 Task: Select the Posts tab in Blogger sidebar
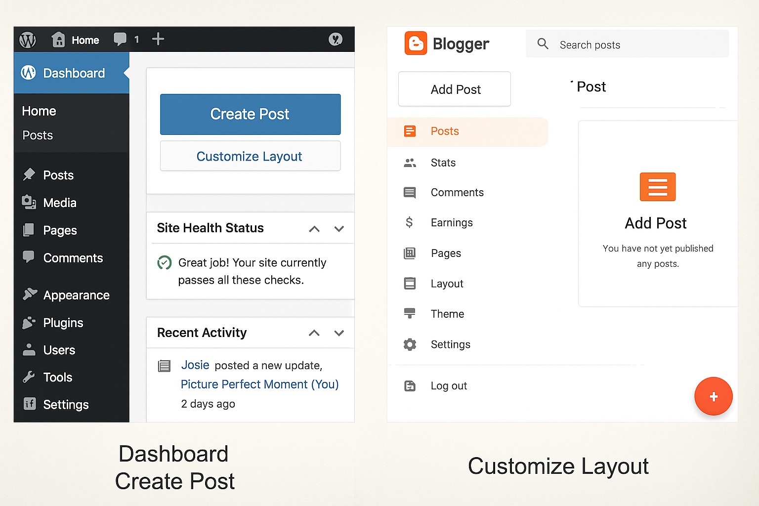(x=445, y=131)
